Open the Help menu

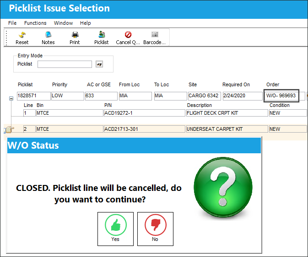86,23
